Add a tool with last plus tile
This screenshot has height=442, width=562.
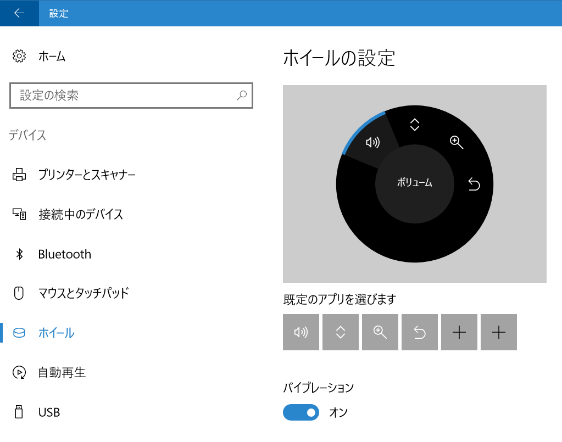(499, 332)
